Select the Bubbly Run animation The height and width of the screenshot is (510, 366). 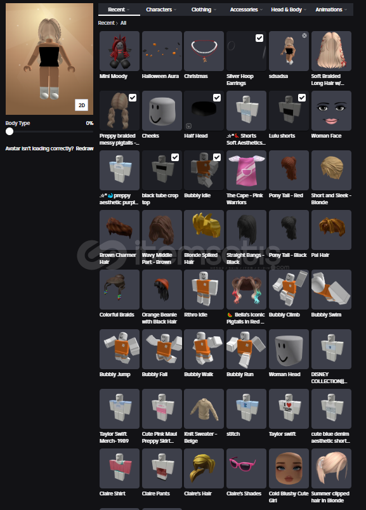coord(246,349)
